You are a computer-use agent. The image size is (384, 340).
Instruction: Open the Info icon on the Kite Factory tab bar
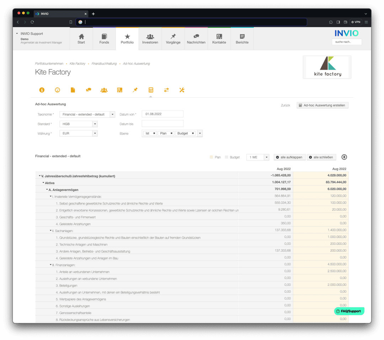pyautogui.click(x=42, y=90)
